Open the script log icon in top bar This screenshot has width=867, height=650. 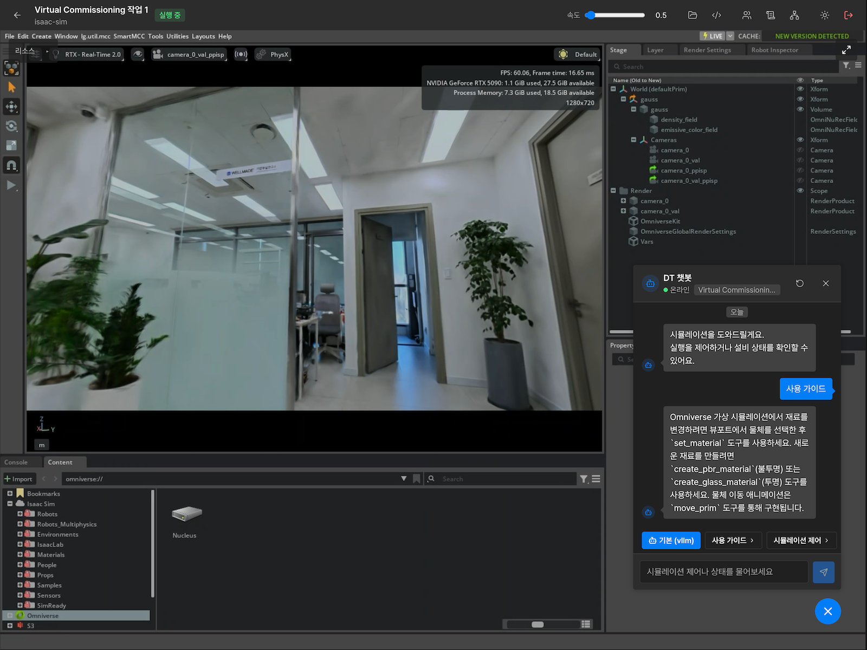click(771, 15)
